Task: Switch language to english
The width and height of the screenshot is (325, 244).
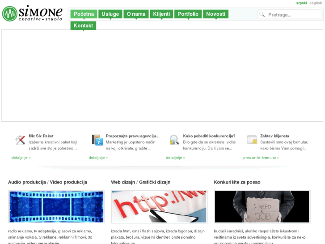Action: (x=315, y=3)
